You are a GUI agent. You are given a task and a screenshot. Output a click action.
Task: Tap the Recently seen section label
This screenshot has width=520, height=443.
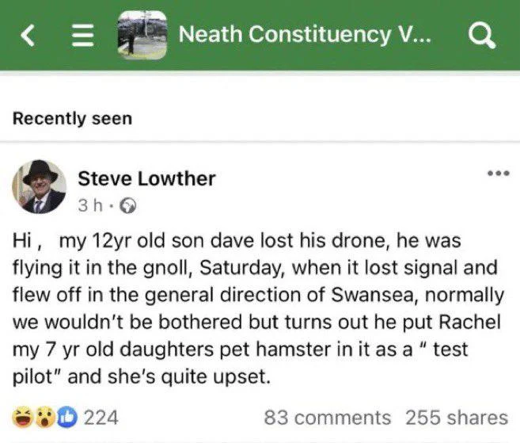pyautogui.click(x=72, y=119)
